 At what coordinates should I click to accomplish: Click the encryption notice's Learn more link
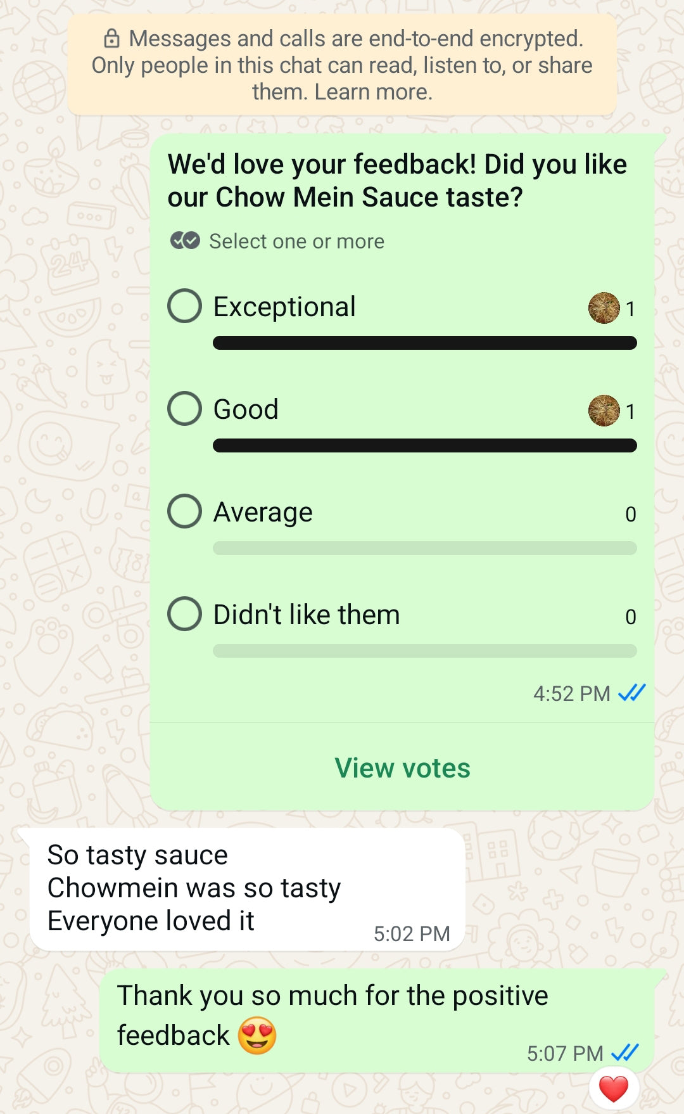(x=374, y=92)
